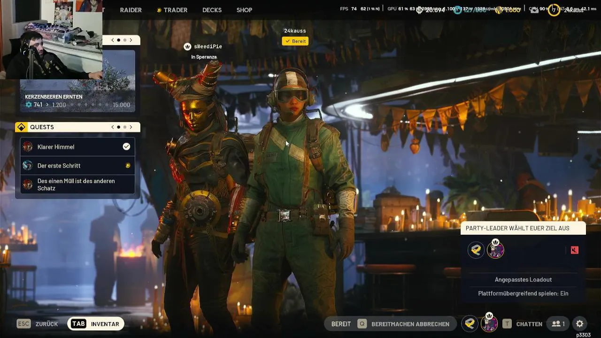Screen dimensions: 601x338
Task: Click the merit gear icon beside 741
Action: (x=29, y=105)
